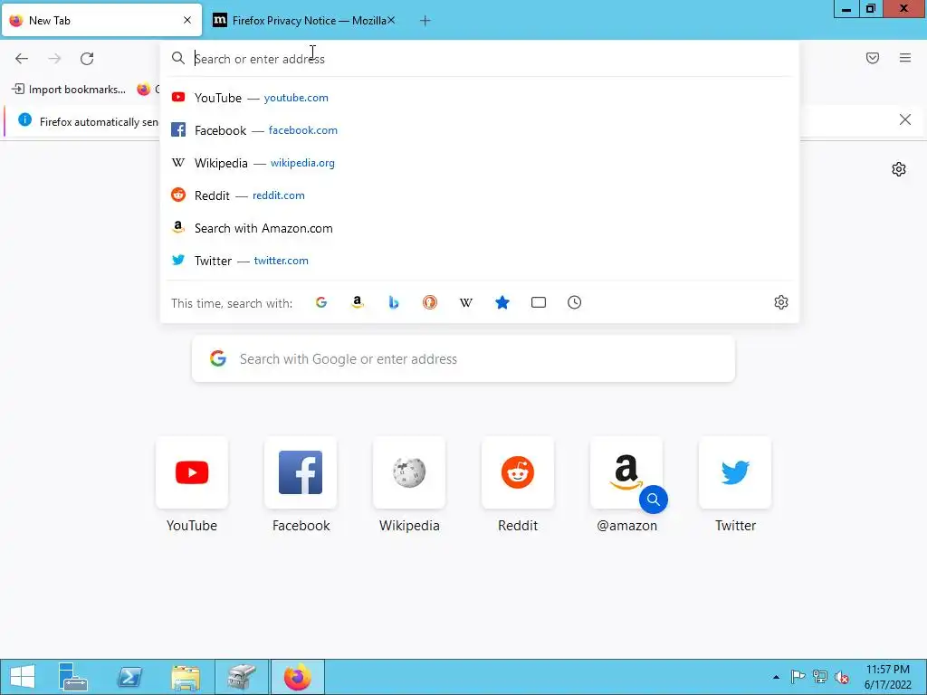
Task: Search this time with DuckDuckGo icon
Action: point(430,302)
